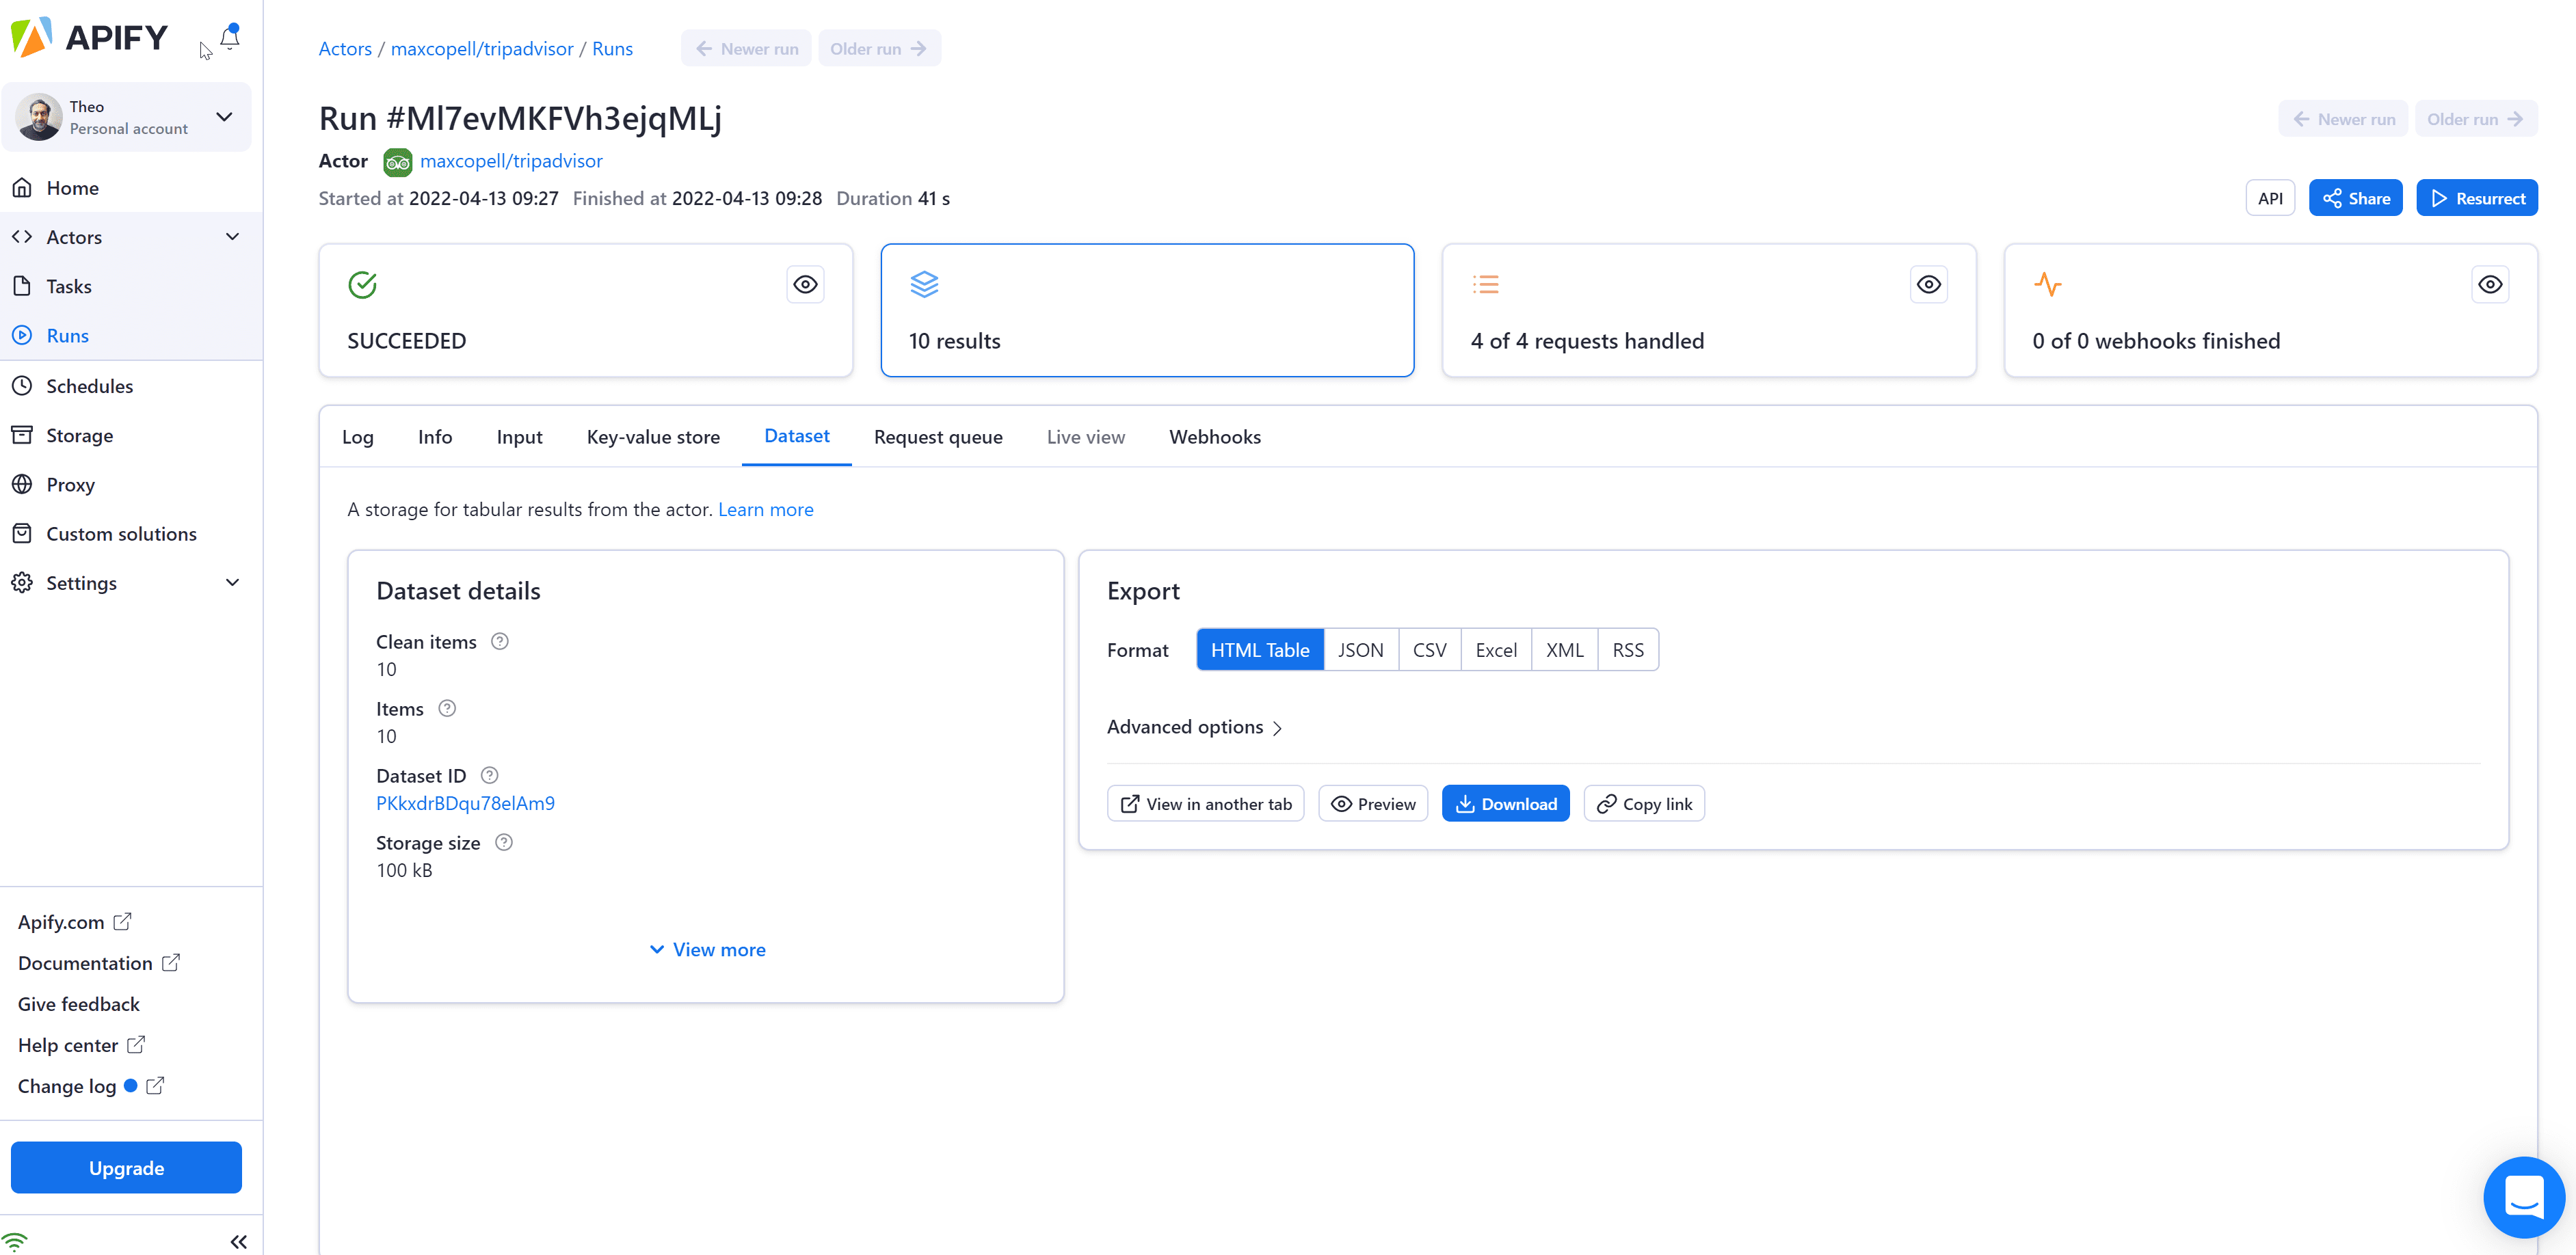Select JSON export format
The image size is (2576, 1255).
pos(1361,649)
